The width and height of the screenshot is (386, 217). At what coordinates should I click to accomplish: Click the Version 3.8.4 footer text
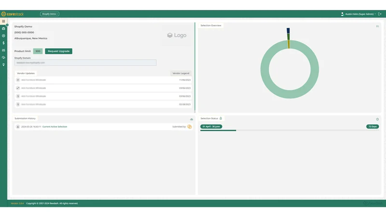[x=17, y=203]
